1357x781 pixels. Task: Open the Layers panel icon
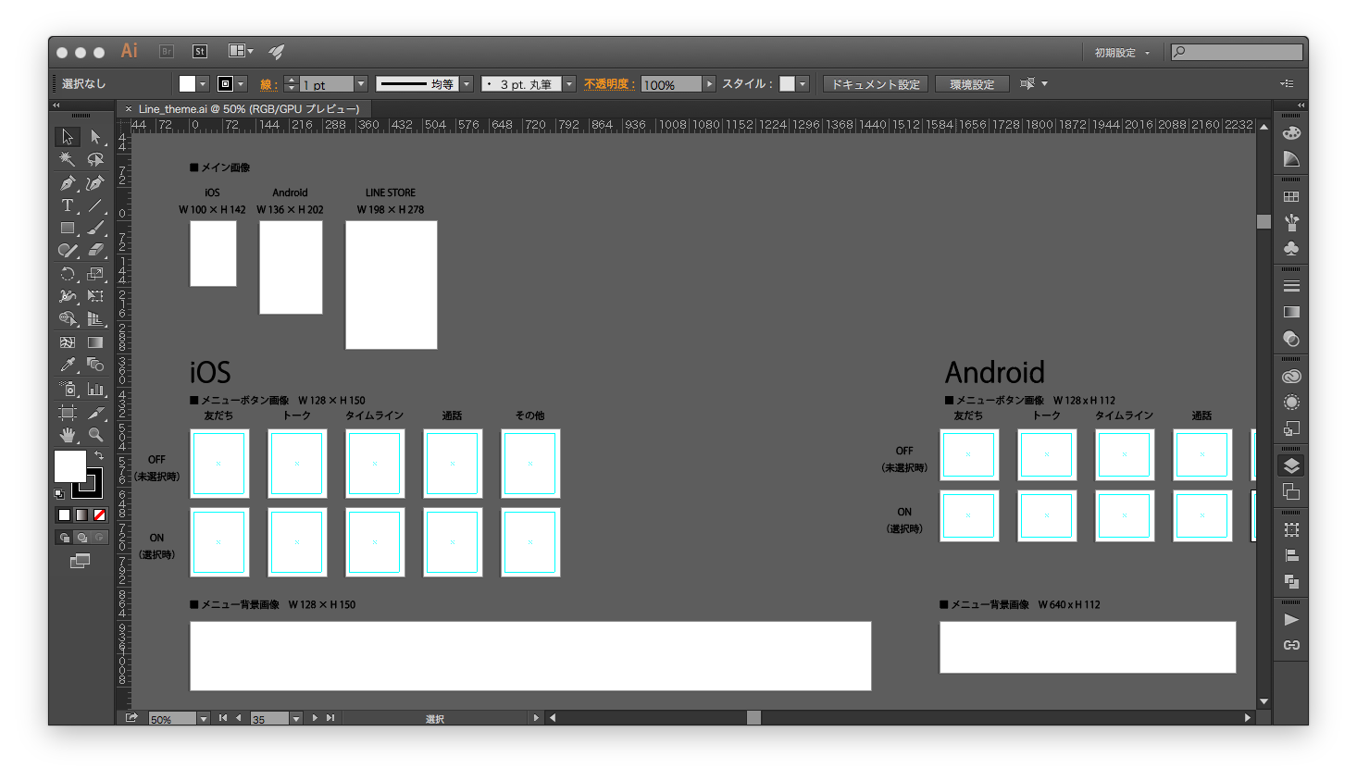pos(1291,465)
